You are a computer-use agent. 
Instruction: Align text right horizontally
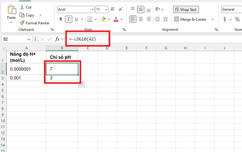pyautogui.click(x=149, y=19)
